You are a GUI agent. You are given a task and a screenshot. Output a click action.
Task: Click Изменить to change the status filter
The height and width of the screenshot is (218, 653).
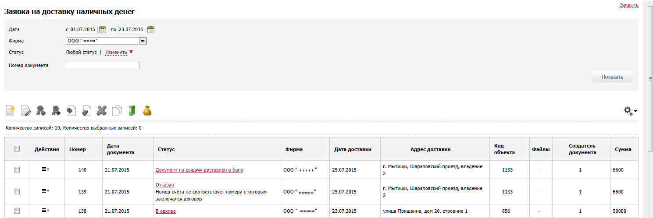(116, 52)
